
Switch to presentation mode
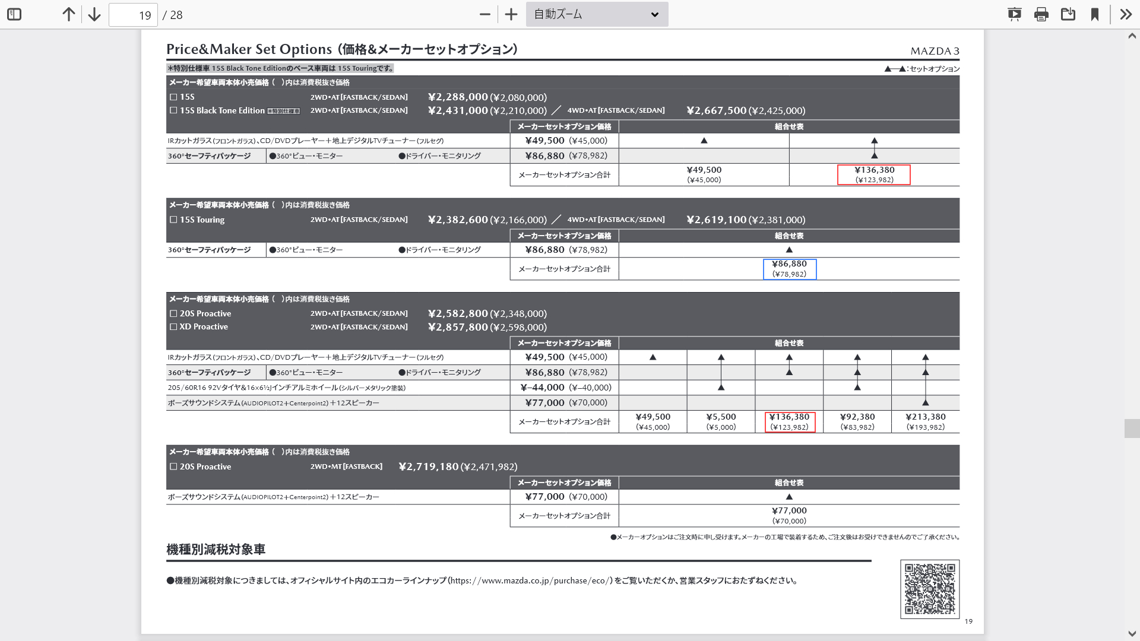(x=1014, y=14)
